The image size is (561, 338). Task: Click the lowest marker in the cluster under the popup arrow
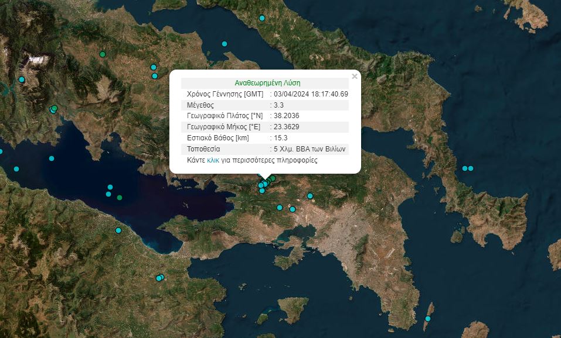pyautogui.click(x=262, y=191)
